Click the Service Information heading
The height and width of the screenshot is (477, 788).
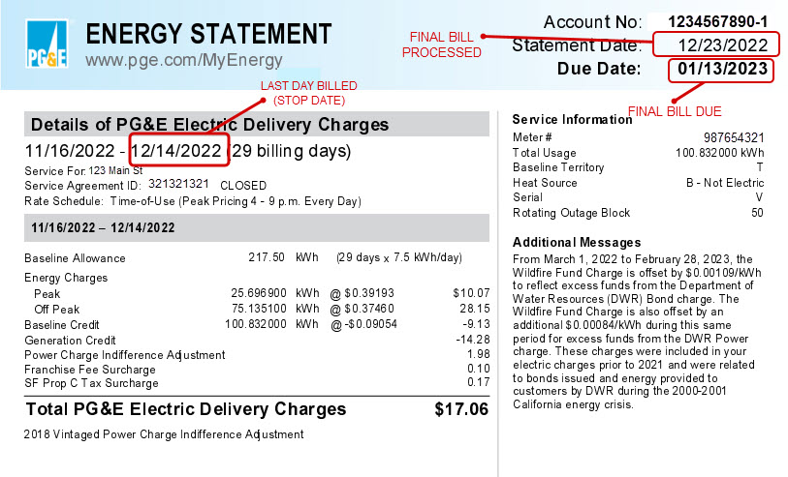pyautogui.click(x=572, y=119)
